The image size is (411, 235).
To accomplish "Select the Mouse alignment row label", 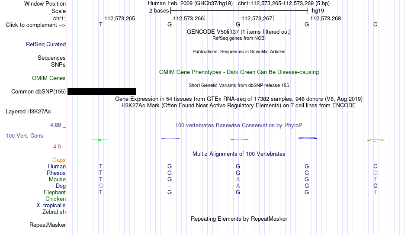I will (57, 180).
